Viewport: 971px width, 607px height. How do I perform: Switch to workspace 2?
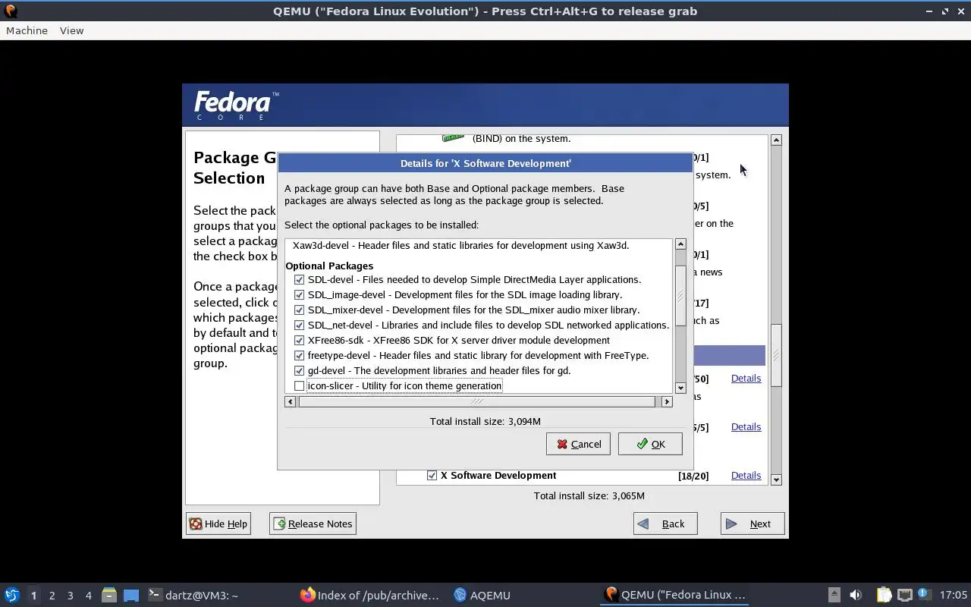(x=52, y=595)
